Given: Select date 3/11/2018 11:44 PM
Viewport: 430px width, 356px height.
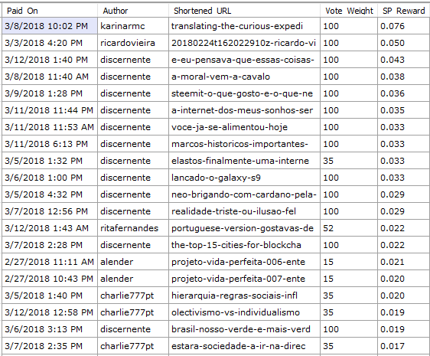Looking at the screenshot, I should tap(50, 110).
